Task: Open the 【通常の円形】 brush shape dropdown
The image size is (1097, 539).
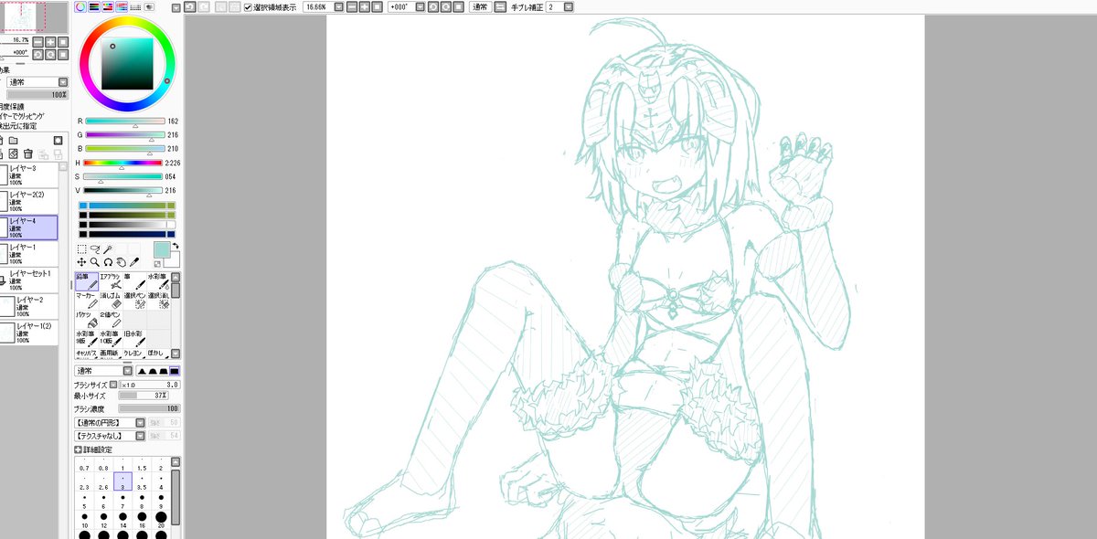Action: tap(140, 423)
